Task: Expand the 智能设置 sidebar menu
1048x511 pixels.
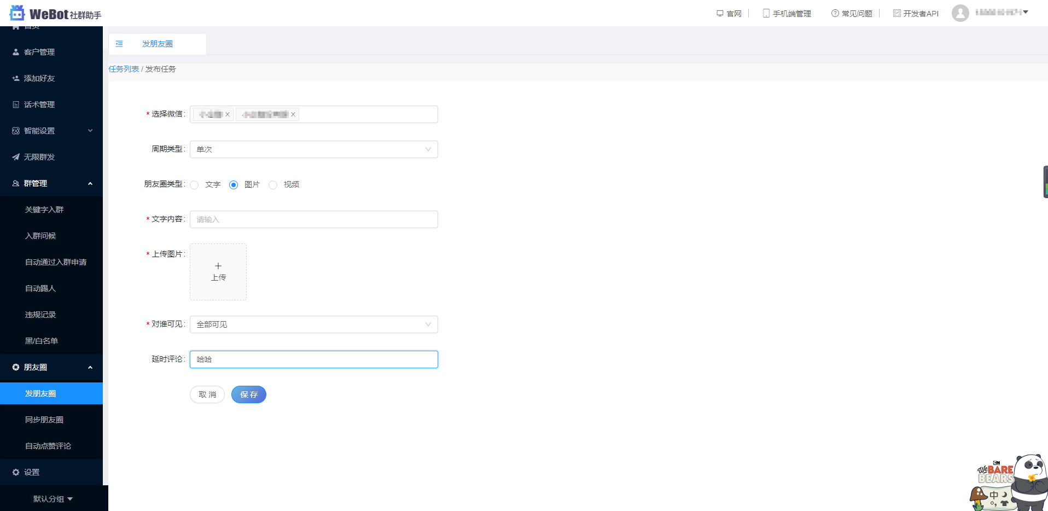Action: 51,131
